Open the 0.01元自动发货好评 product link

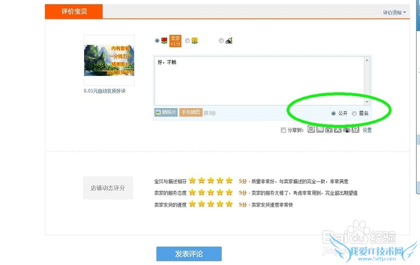click(105, 91)
